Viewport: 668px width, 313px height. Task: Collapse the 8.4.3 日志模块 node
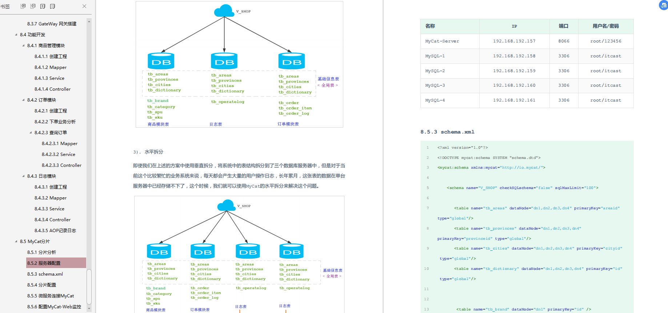coord(23,176)
